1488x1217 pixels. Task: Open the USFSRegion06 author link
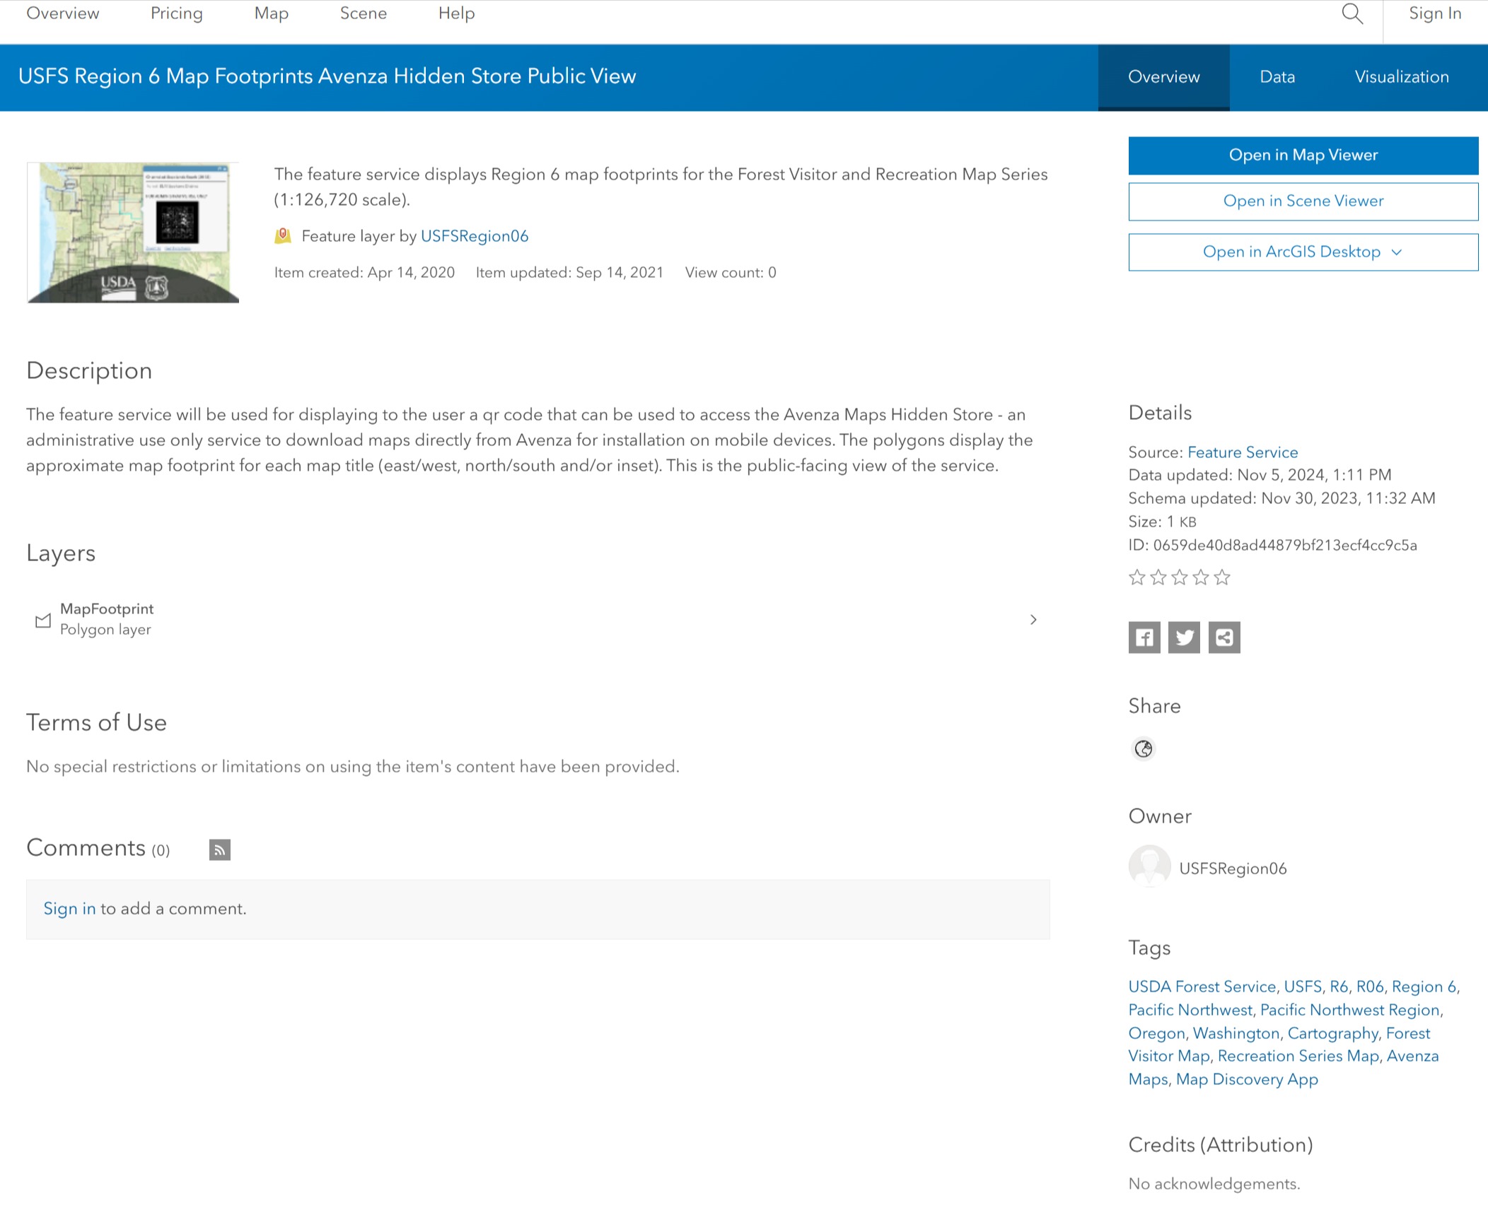pos(475,236)
